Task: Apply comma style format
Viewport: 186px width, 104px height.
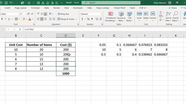Action: (92, 19)
